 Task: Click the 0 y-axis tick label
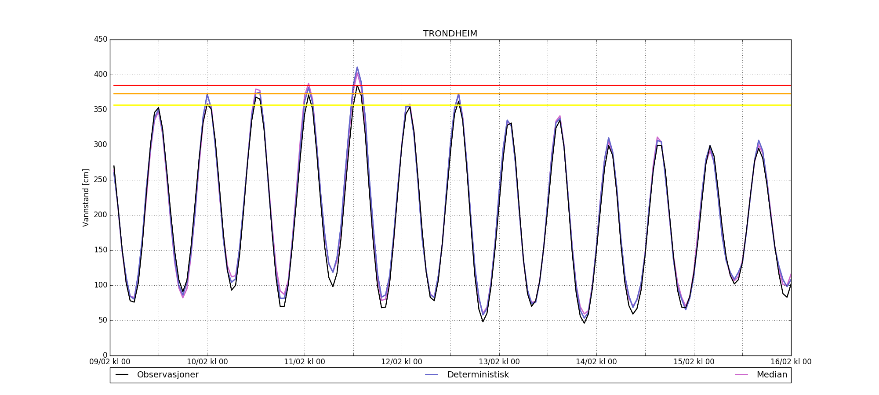point(105,355)
